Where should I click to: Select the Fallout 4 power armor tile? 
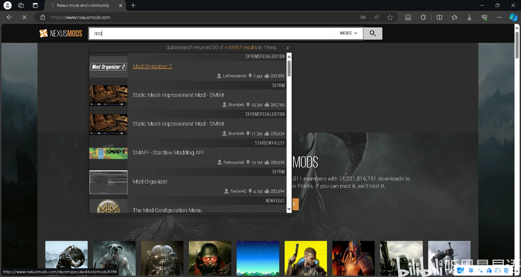tap(162, 258)
